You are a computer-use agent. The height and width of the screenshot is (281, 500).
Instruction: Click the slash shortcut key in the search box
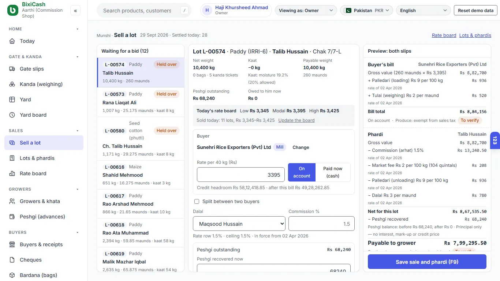pyautogui.click(x=184, y=11)
